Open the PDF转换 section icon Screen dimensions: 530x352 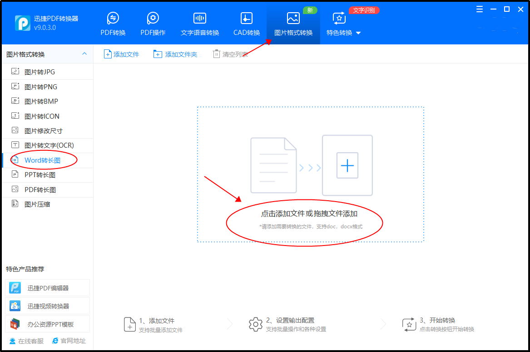coord(113,18)
